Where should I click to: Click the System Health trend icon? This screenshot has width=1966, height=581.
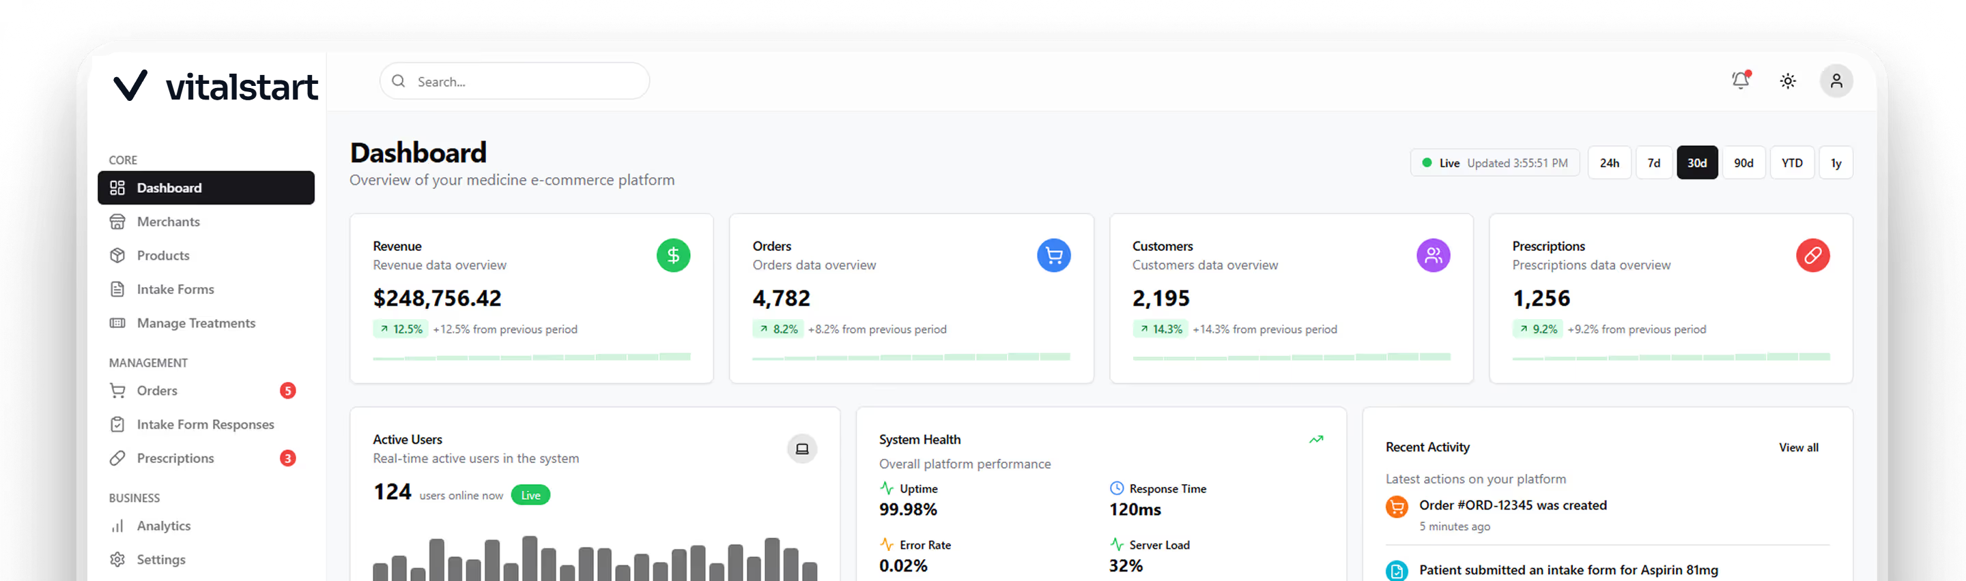coord(1315,440)
